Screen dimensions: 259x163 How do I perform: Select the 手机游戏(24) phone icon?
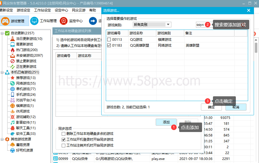pos(13,95)
